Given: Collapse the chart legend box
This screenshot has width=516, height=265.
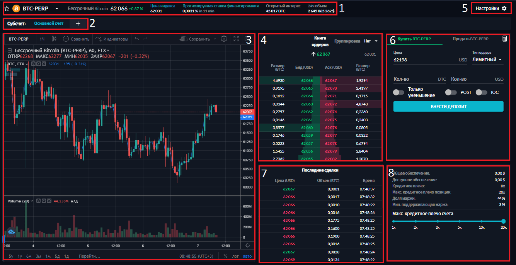Looking at the screenshot, I should pyautogui.click(x=10, y=50).
